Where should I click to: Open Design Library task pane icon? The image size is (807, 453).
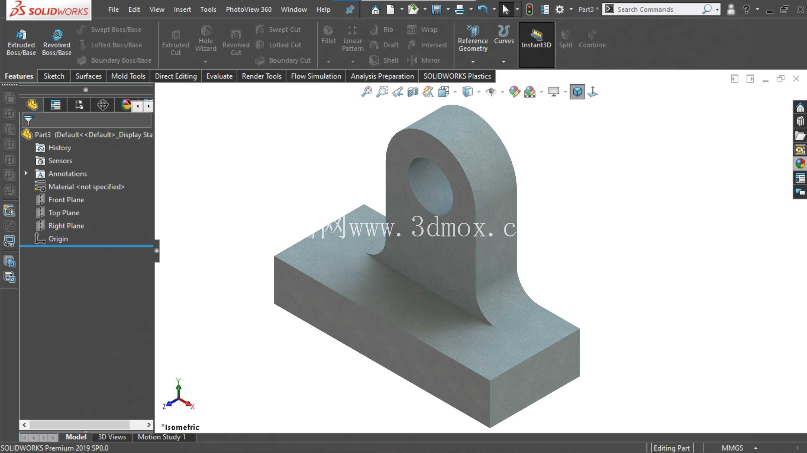[800, 121]
